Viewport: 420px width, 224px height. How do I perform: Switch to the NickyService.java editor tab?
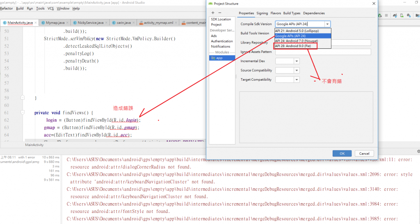click(90, 23)
